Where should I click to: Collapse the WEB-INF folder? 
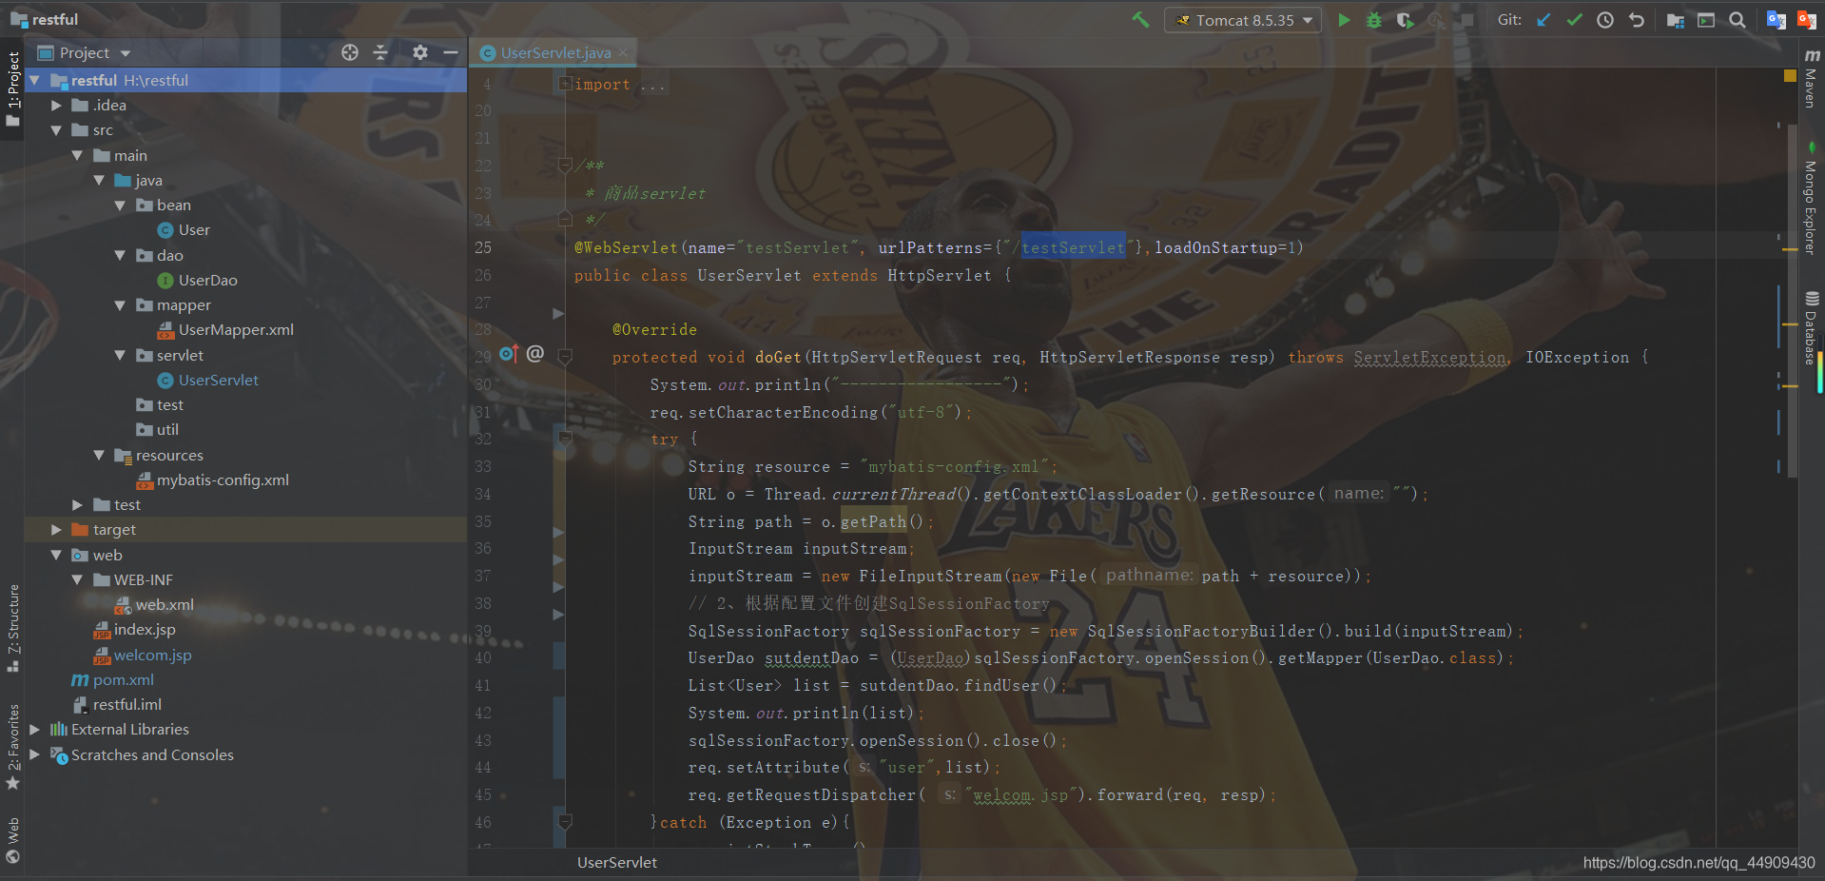tap(77, 579)
